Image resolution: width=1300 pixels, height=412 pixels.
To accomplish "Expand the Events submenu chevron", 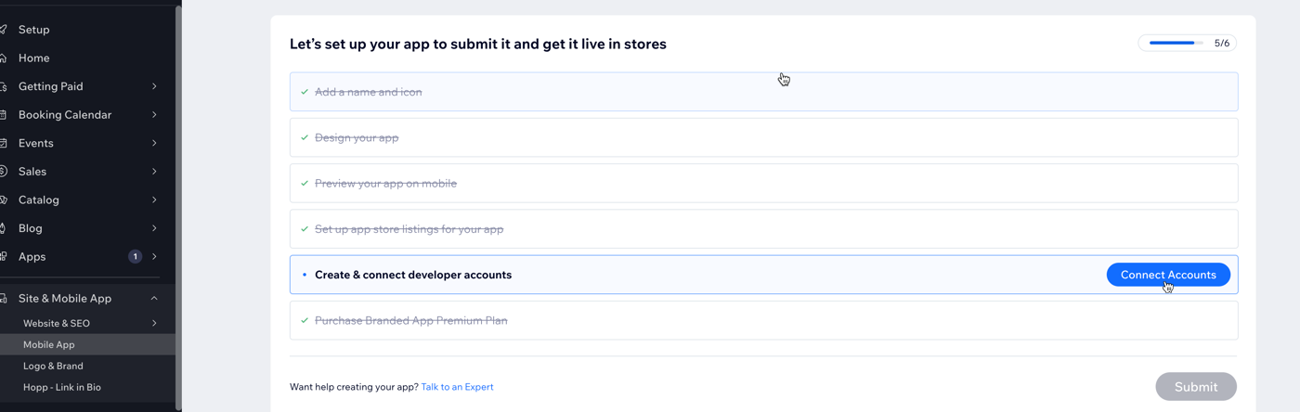I will click(x=154, y=143).
